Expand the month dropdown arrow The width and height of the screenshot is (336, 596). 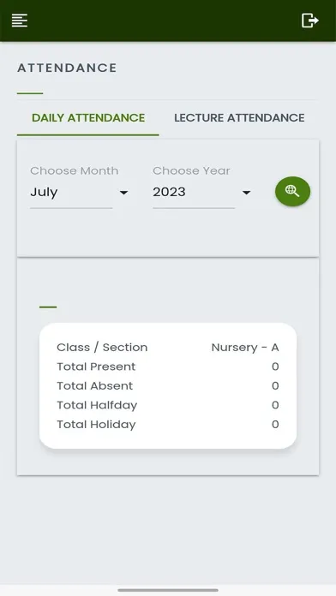pyautogui.click(x=123, y=193)
